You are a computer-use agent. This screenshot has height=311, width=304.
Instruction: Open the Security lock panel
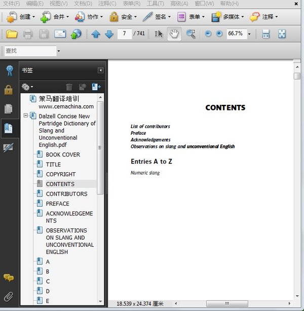[9, 90]
